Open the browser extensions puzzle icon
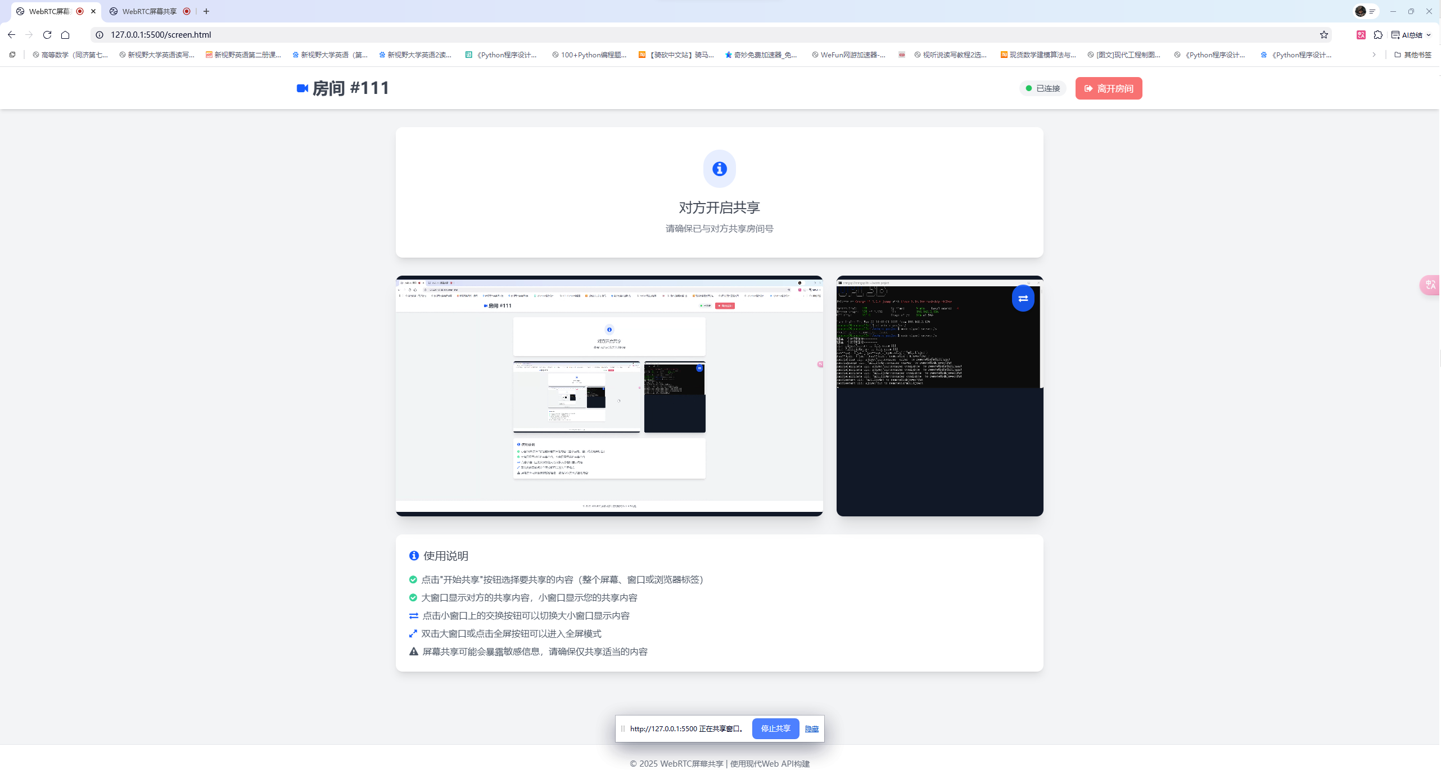Image resolution: width=1441 pixels, height=783 pixels. click(1377, 35)
